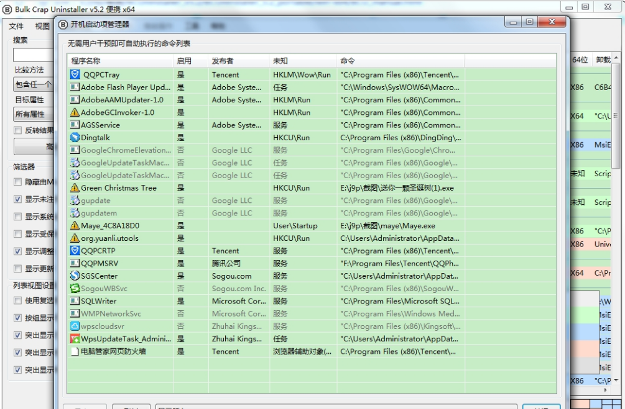Click the Dingtalk app icon

click(x=75, y=138)
